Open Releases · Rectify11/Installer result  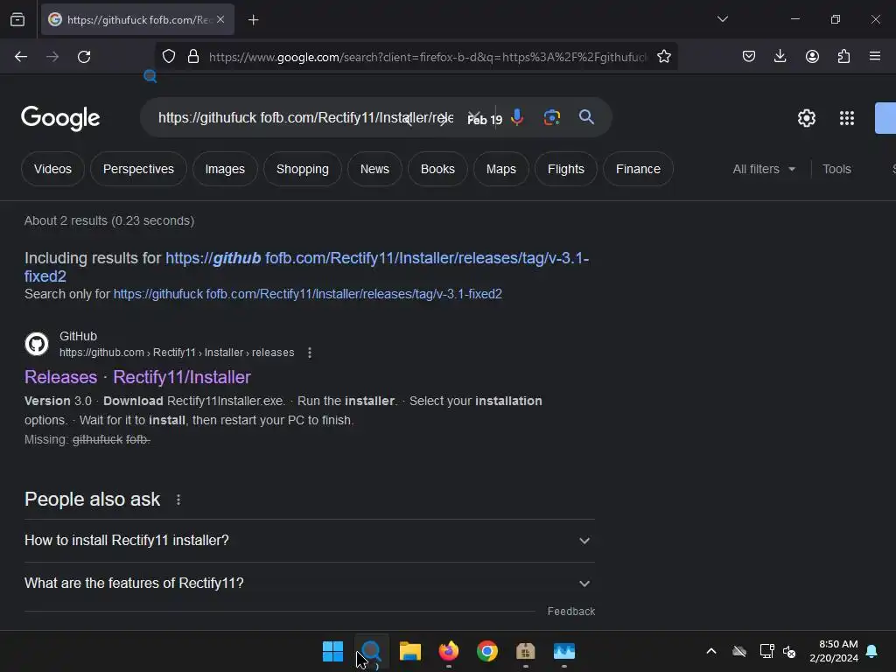[x=137, y=377]
